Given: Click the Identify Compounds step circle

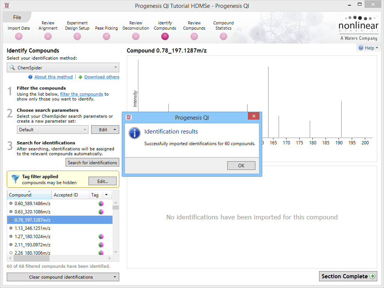Looking at the screenshot, I should point(165,36).
